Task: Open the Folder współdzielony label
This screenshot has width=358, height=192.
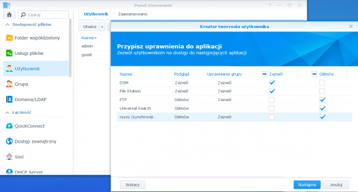Action: point(37,38)
